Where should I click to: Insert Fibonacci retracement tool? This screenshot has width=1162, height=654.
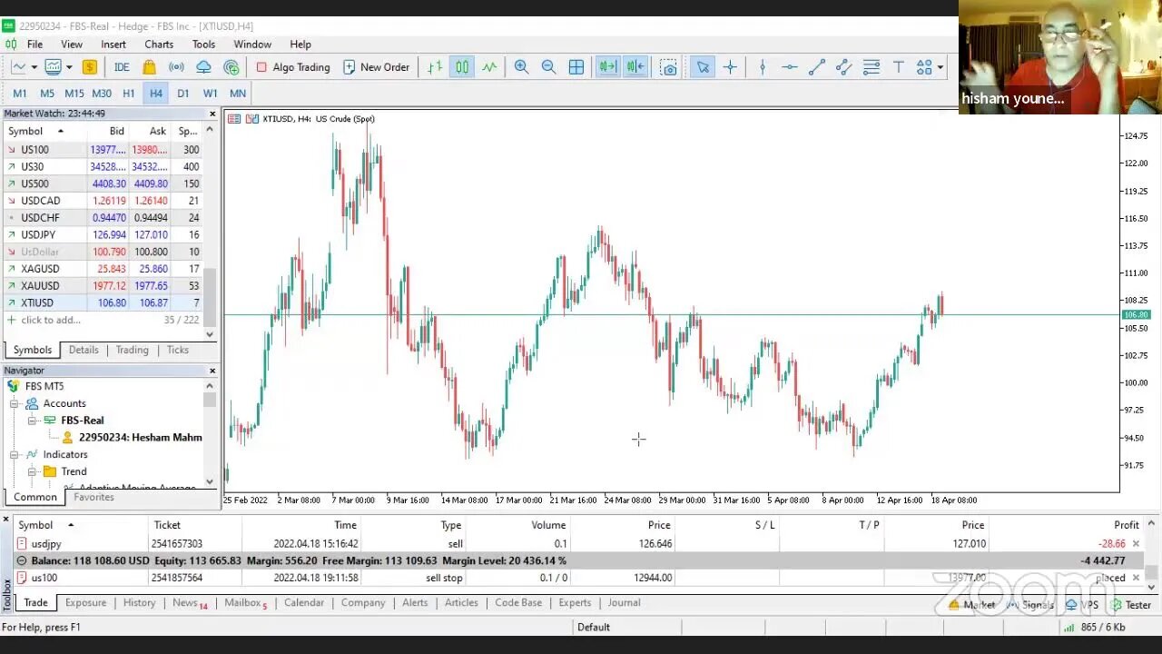point(871,67)
